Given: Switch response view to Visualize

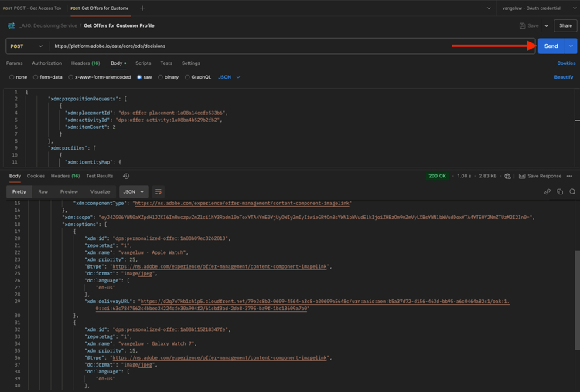Looking at the screenshot, I should (x=100, y=191).
